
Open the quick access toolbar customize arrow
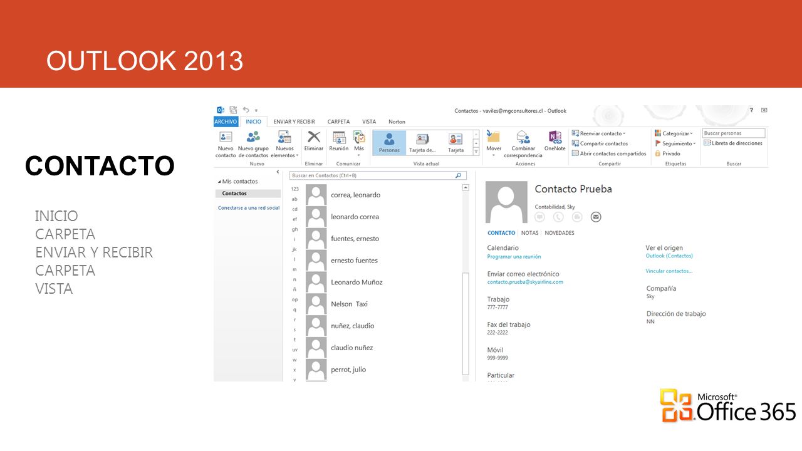256,111
